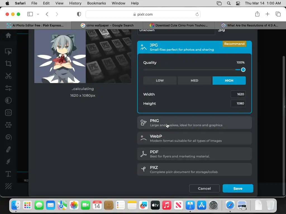Switch to AI Photo Editor Pixlr tab
Screen dimensions: 286x214
pos(35,25)
